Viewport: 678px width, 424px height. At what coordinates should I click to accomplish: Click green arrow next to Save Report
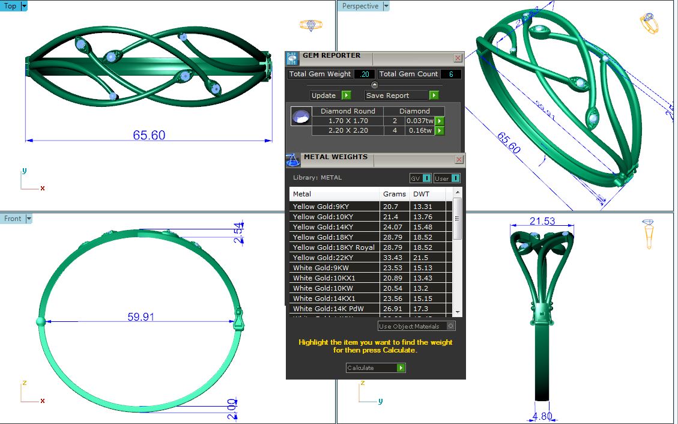pyautogui.click(x=434, y=95)
